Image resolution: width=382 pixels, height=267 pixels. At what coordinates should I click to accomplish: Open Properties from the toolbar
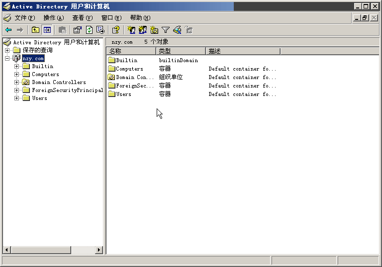[77, 30]
